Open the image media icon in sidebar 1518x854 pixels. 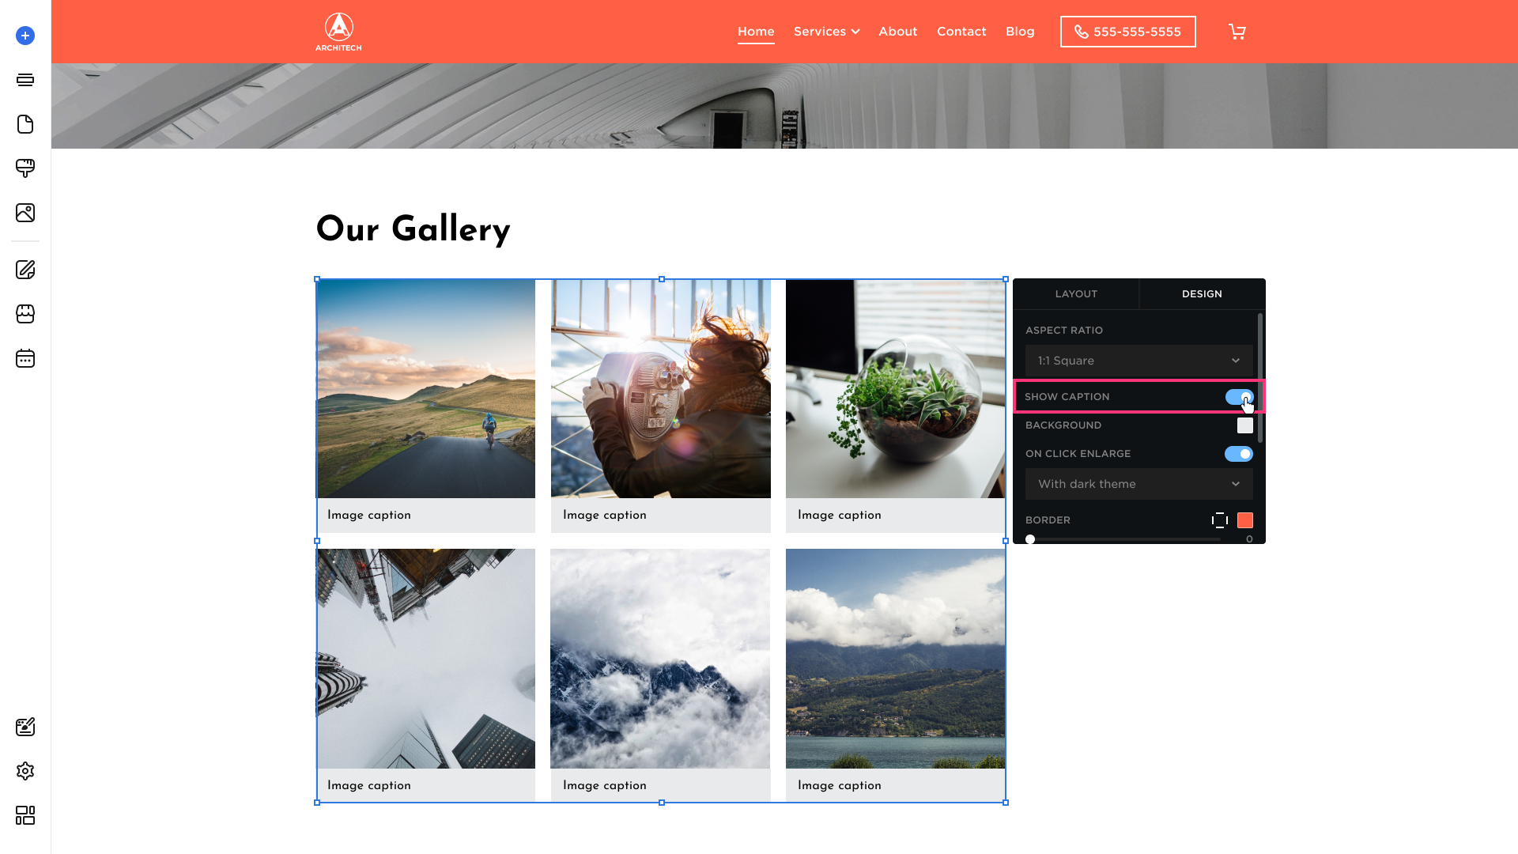coord(25,213)
